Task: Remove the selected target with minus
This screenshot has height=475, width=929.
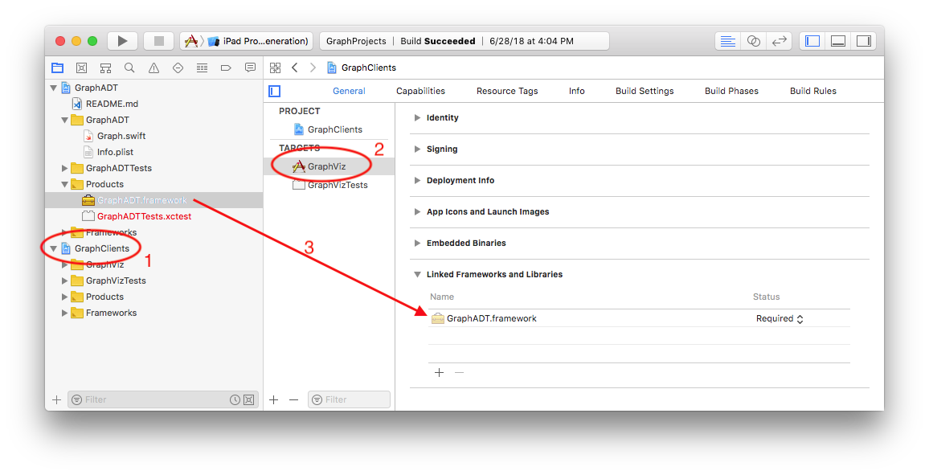Action: pos(294,399)
